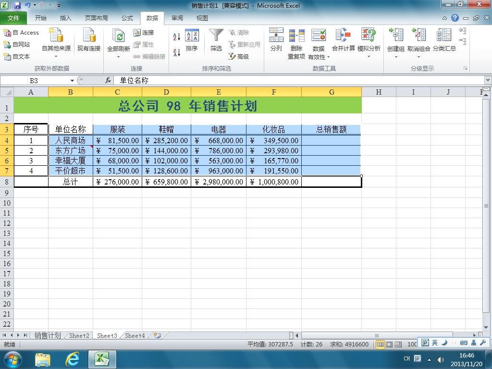Click the Hide Detail outline icon

coord(463,41)
